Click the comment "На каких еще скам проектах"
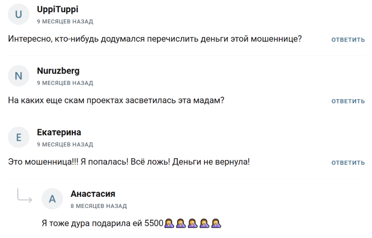372x238 pixels. pos(116,100)
